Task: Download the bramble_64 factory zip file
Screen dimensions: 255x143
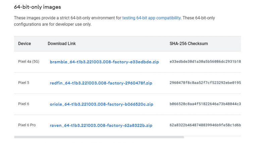Action: click(x=104, y=62)
